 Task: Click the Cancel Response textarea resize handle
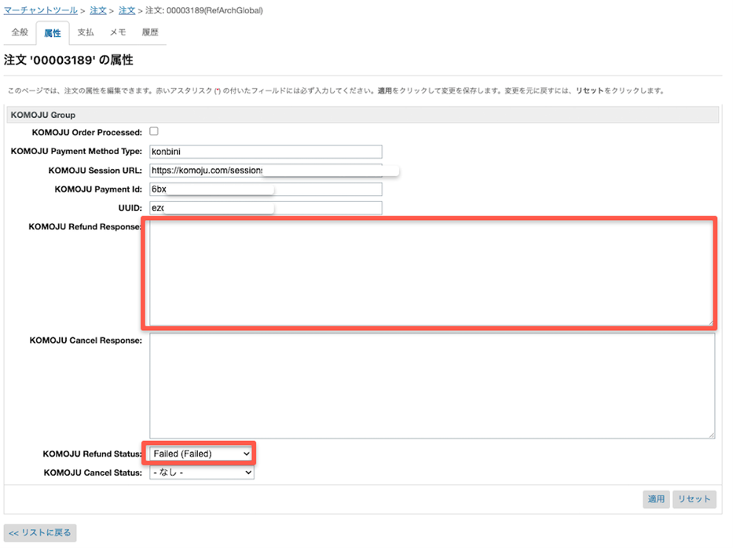(x=712, y=435)
